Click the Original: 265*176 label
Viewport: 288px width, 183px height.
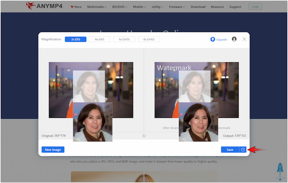(54, 136)
